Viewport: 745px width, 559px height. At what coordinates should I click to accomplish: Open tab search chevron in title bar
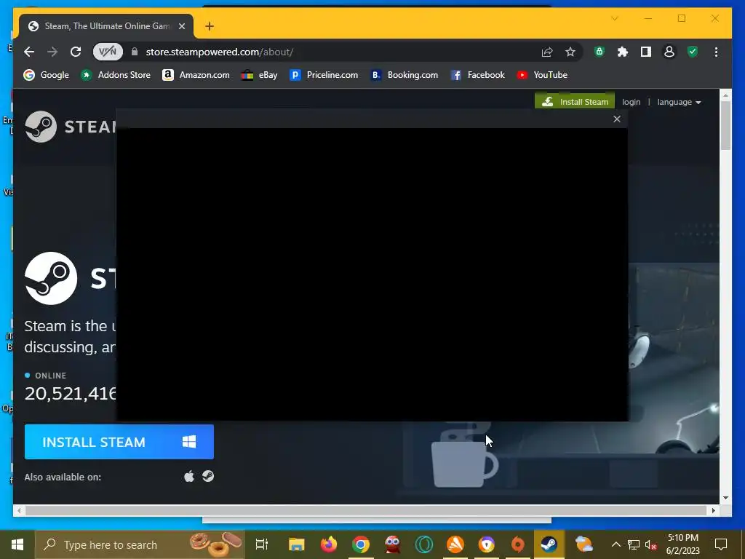pyautogui.click(x=614, y=18)
